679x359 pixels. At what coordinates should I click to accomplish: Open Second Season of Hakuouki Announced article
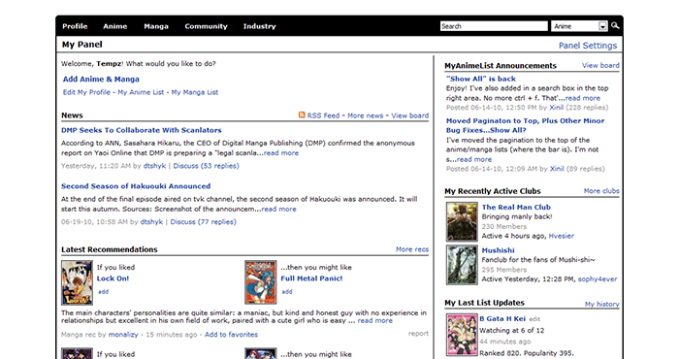[136, 186]
